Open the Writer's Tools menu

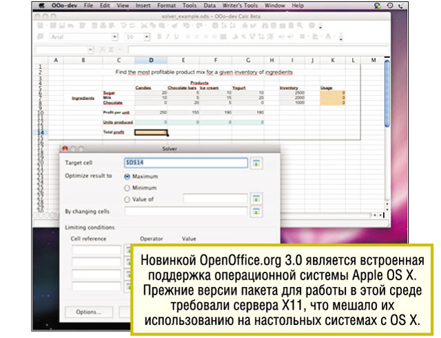240,6
